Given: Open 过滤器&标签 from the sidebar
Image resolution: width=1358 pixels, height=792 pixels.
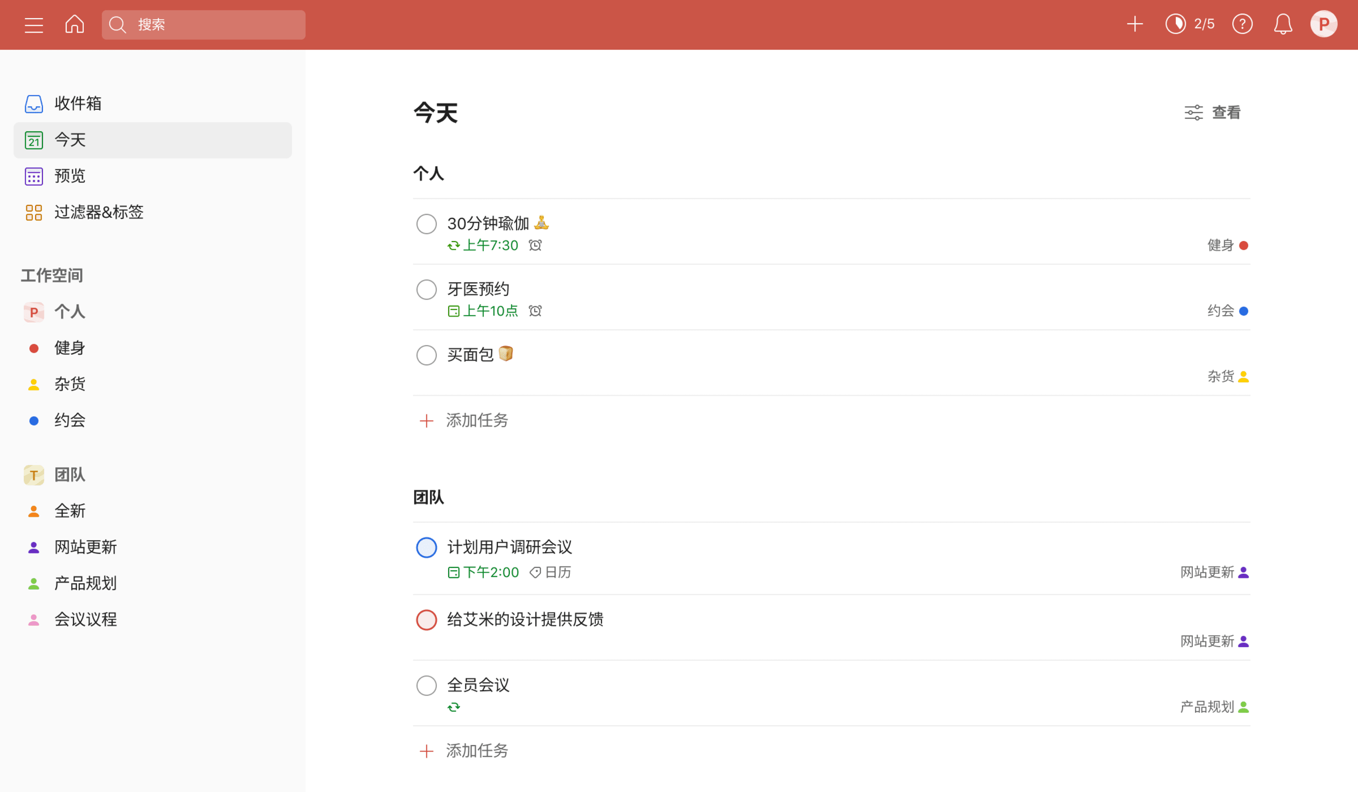Looking at the screenshot, I should [x=99, y=212].
